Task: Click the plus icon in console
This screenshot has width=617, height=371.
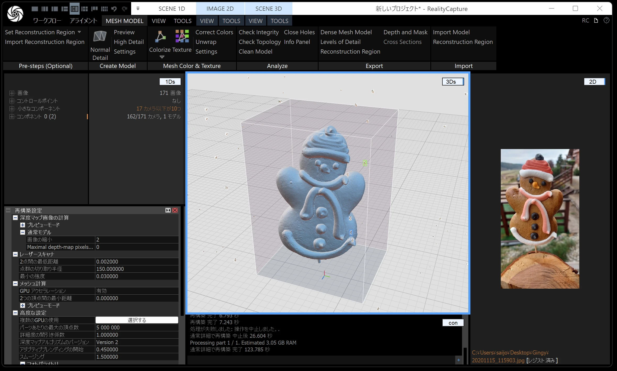Action: (x=458, y=360)
